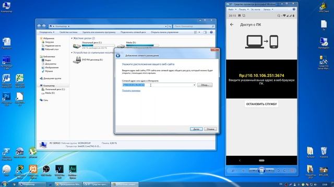Click the Обзор... browse button
This screenshot has height=187, width=334.
coord(205,85)
